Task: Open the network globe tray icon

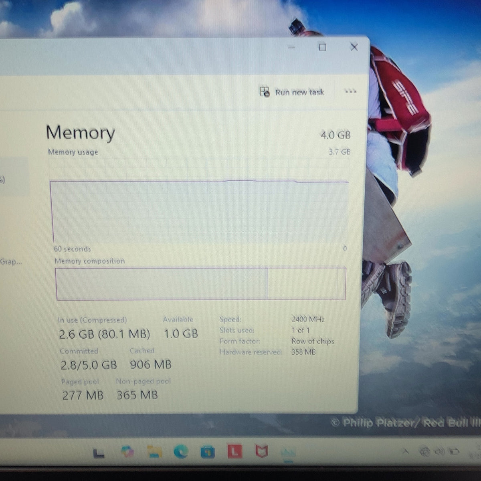Action: tap(425, 452)
